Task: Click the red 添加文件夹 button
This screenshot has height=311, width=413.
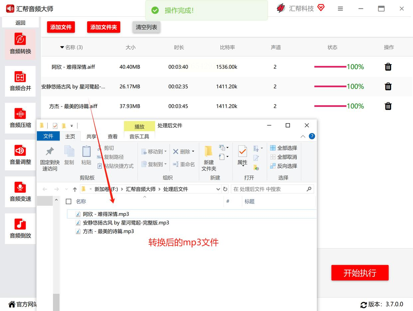Action: [x=104, y=27]
